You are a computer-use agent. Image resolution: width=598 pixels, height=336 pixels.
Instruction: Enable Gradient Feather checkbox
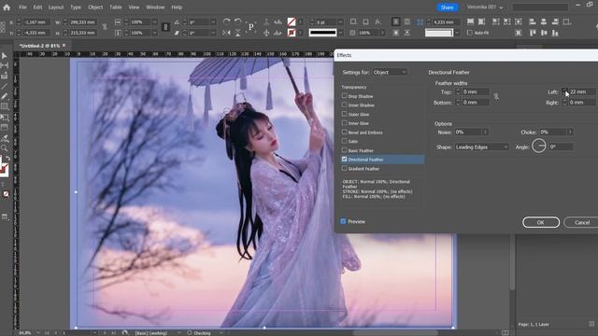pos(345,168)
